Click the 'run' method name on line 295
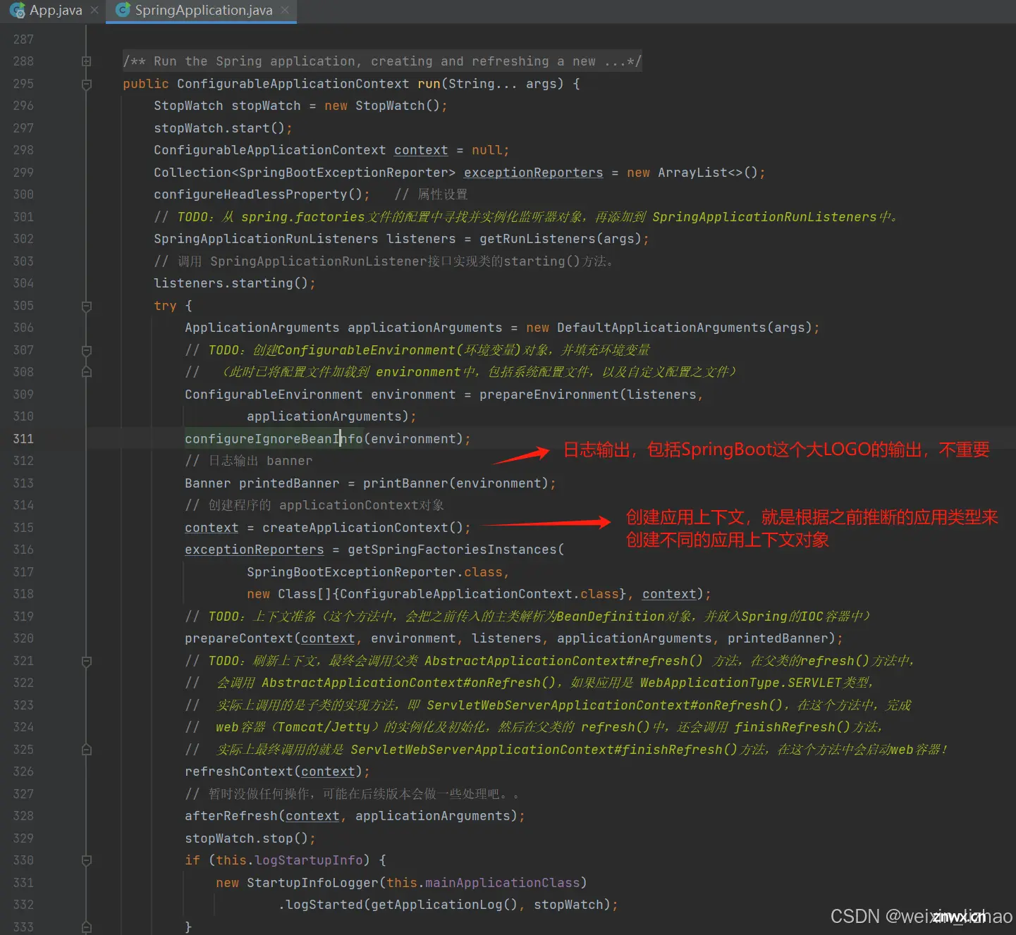The height and width of the screenshot is (935, 1016). pyautogui.click(x=429, y=84)
